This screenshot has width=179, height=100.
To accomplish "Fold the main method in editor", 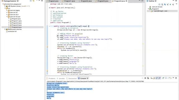I will point(50,26).
